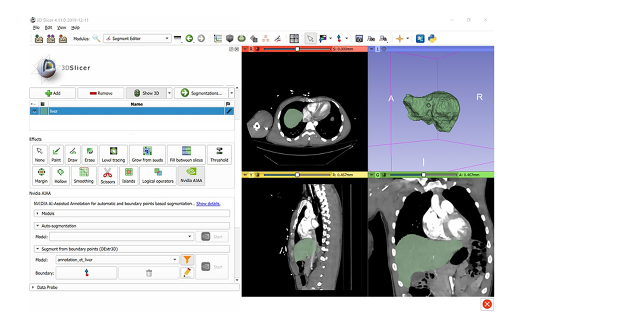Toggle the Nvidia AIAA effect
This screenshot has width=621, height=321.
191,176
